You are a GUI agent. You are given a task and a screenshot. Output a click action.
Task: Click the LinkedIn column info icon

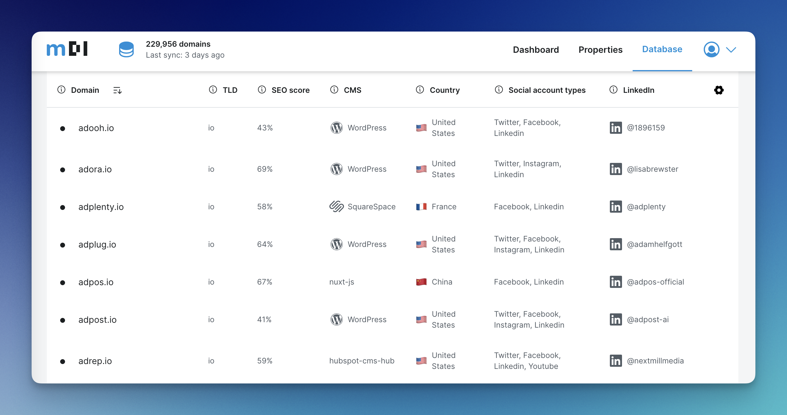click(613, 90)
